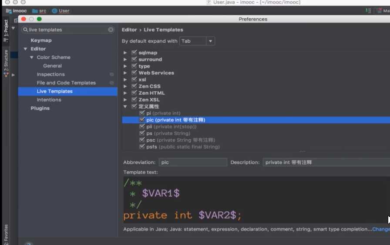Expand the Zen XSL template group
390x245 pixels.
click(x=125, y=100)
